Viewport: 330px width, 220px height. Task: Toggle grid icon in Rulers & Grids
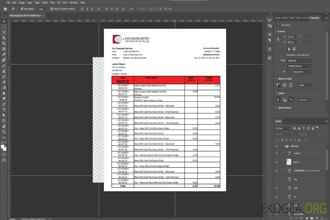tap(284, 85)
